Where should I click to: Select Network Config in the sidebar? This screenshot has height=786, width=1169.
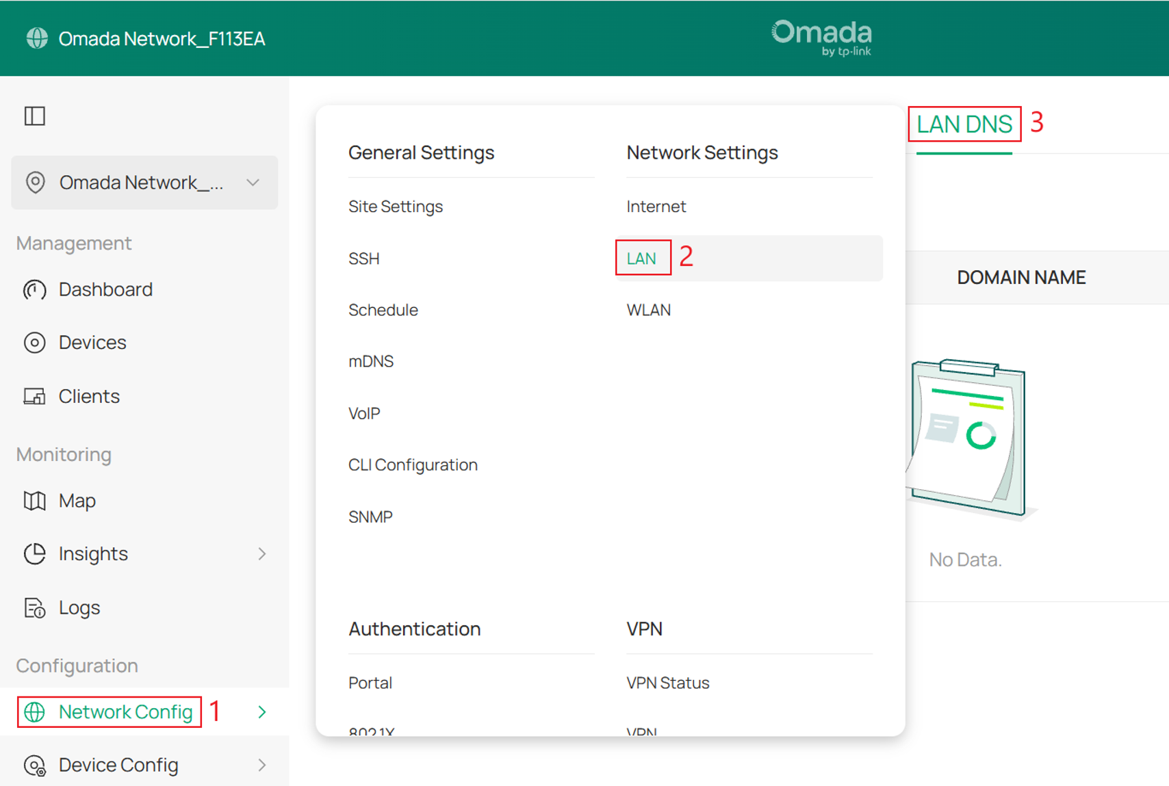[125, 712]
